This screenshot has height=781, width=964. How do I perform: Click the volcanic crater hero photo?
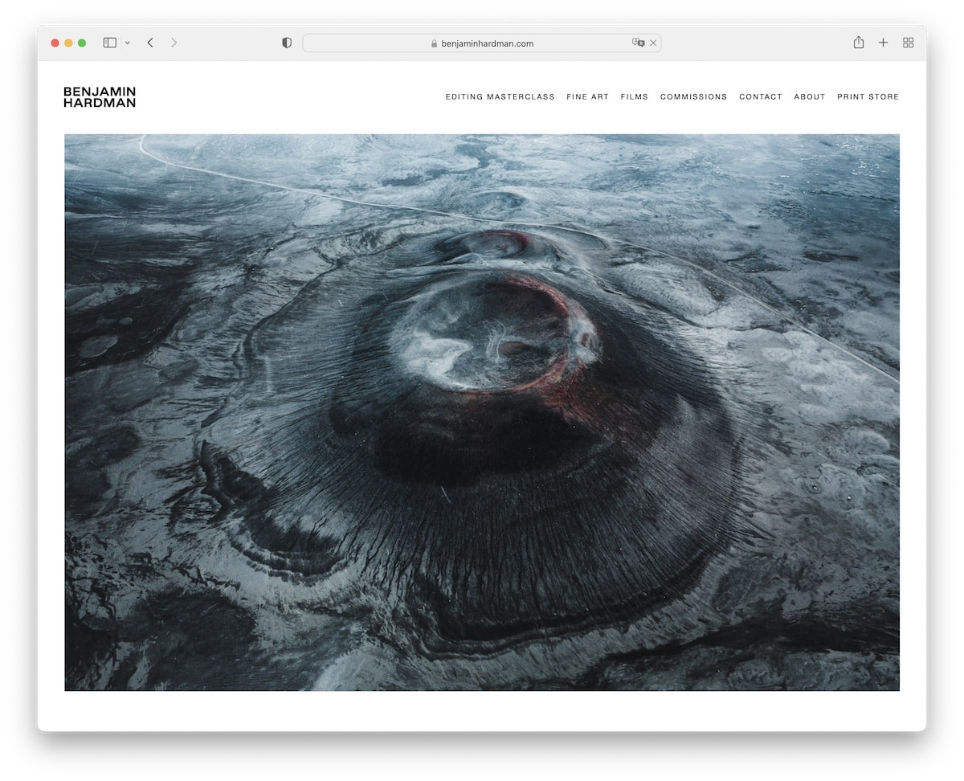[482, 411]
